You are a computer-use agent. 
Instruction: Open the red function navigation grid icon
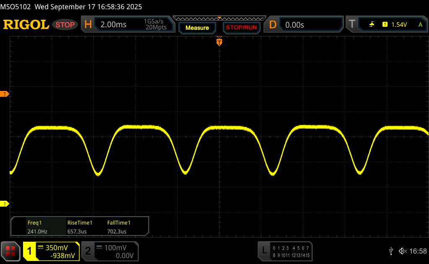(11, 251)
